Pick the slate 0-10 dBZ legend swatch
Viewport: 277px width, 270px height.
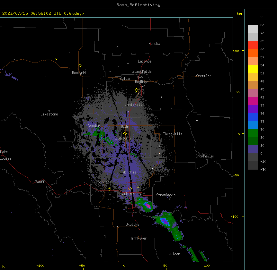[x=253, y=149]
